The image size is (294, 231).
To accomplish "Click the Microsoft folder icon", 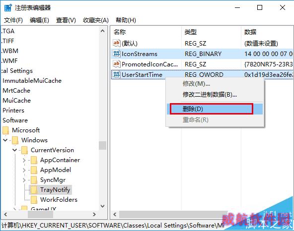I will (5, 130).
